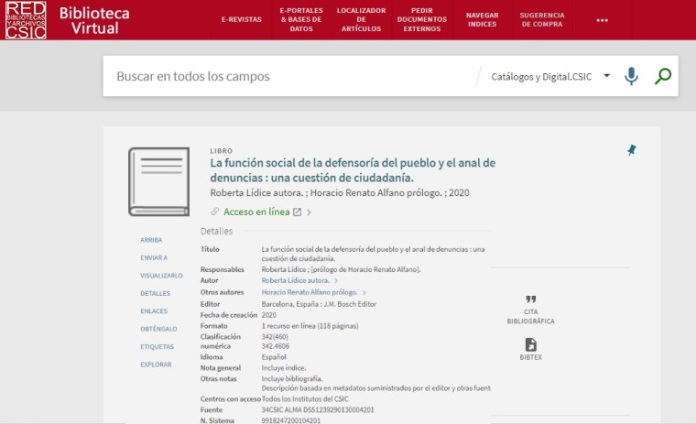Open the E-Revistas menu item
The width and height of the screenshot is (696, 424).
coord(241,19)
